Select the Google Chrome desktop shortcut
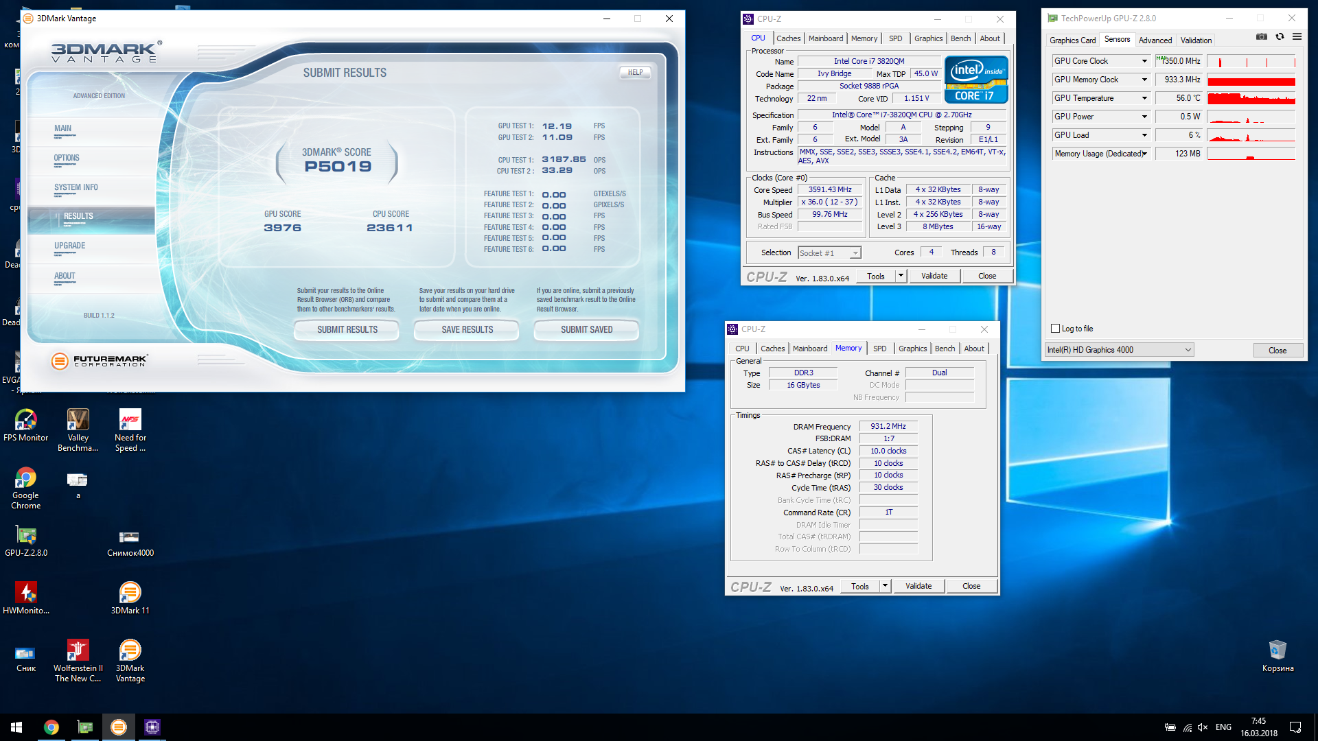This screenshot has width=1318, height=741. [26, 488]
